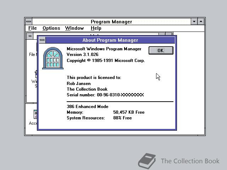
Task: Minimize Program Manager with the down-arrow button
Action: pyautogui.click(x=194, y=22)
